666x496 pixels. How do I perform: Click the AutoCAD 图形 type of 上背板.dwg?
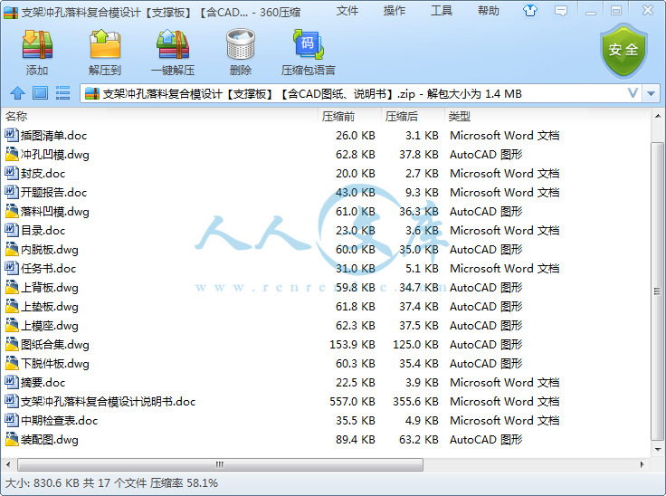(x=486, y=287)
